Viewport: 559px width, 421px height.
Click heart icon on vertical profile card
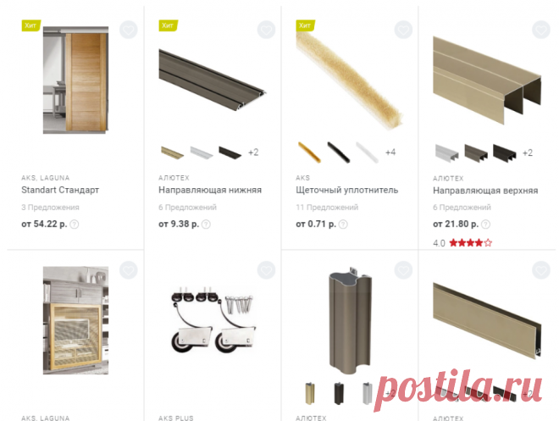(x=403, y=270)
